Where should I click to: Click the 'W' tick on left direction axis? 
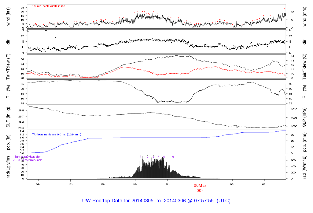tap(23, 36)
